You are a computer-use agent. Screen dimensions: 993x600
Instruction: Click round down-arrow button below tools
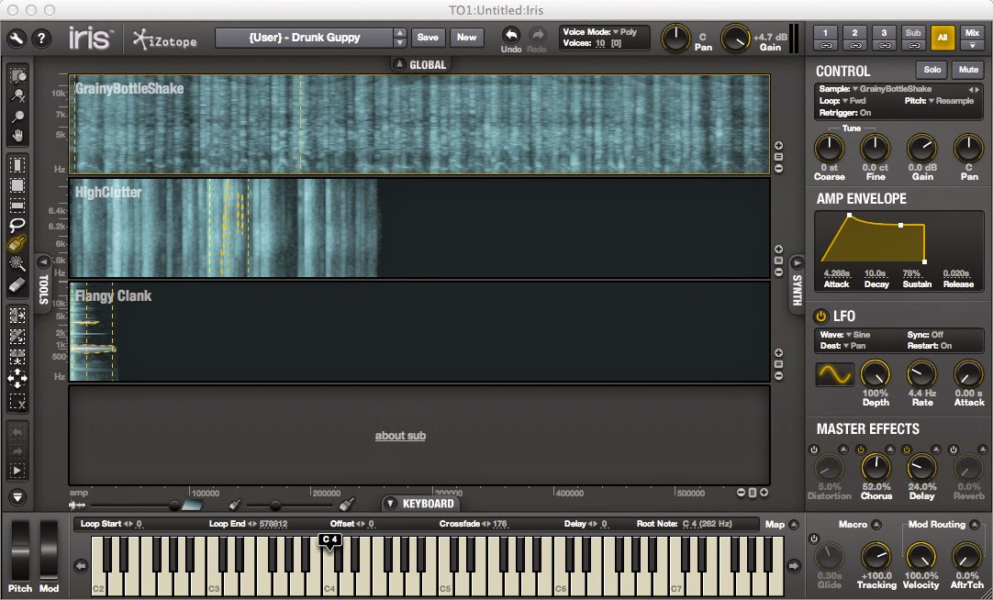(x=17, y=497)
